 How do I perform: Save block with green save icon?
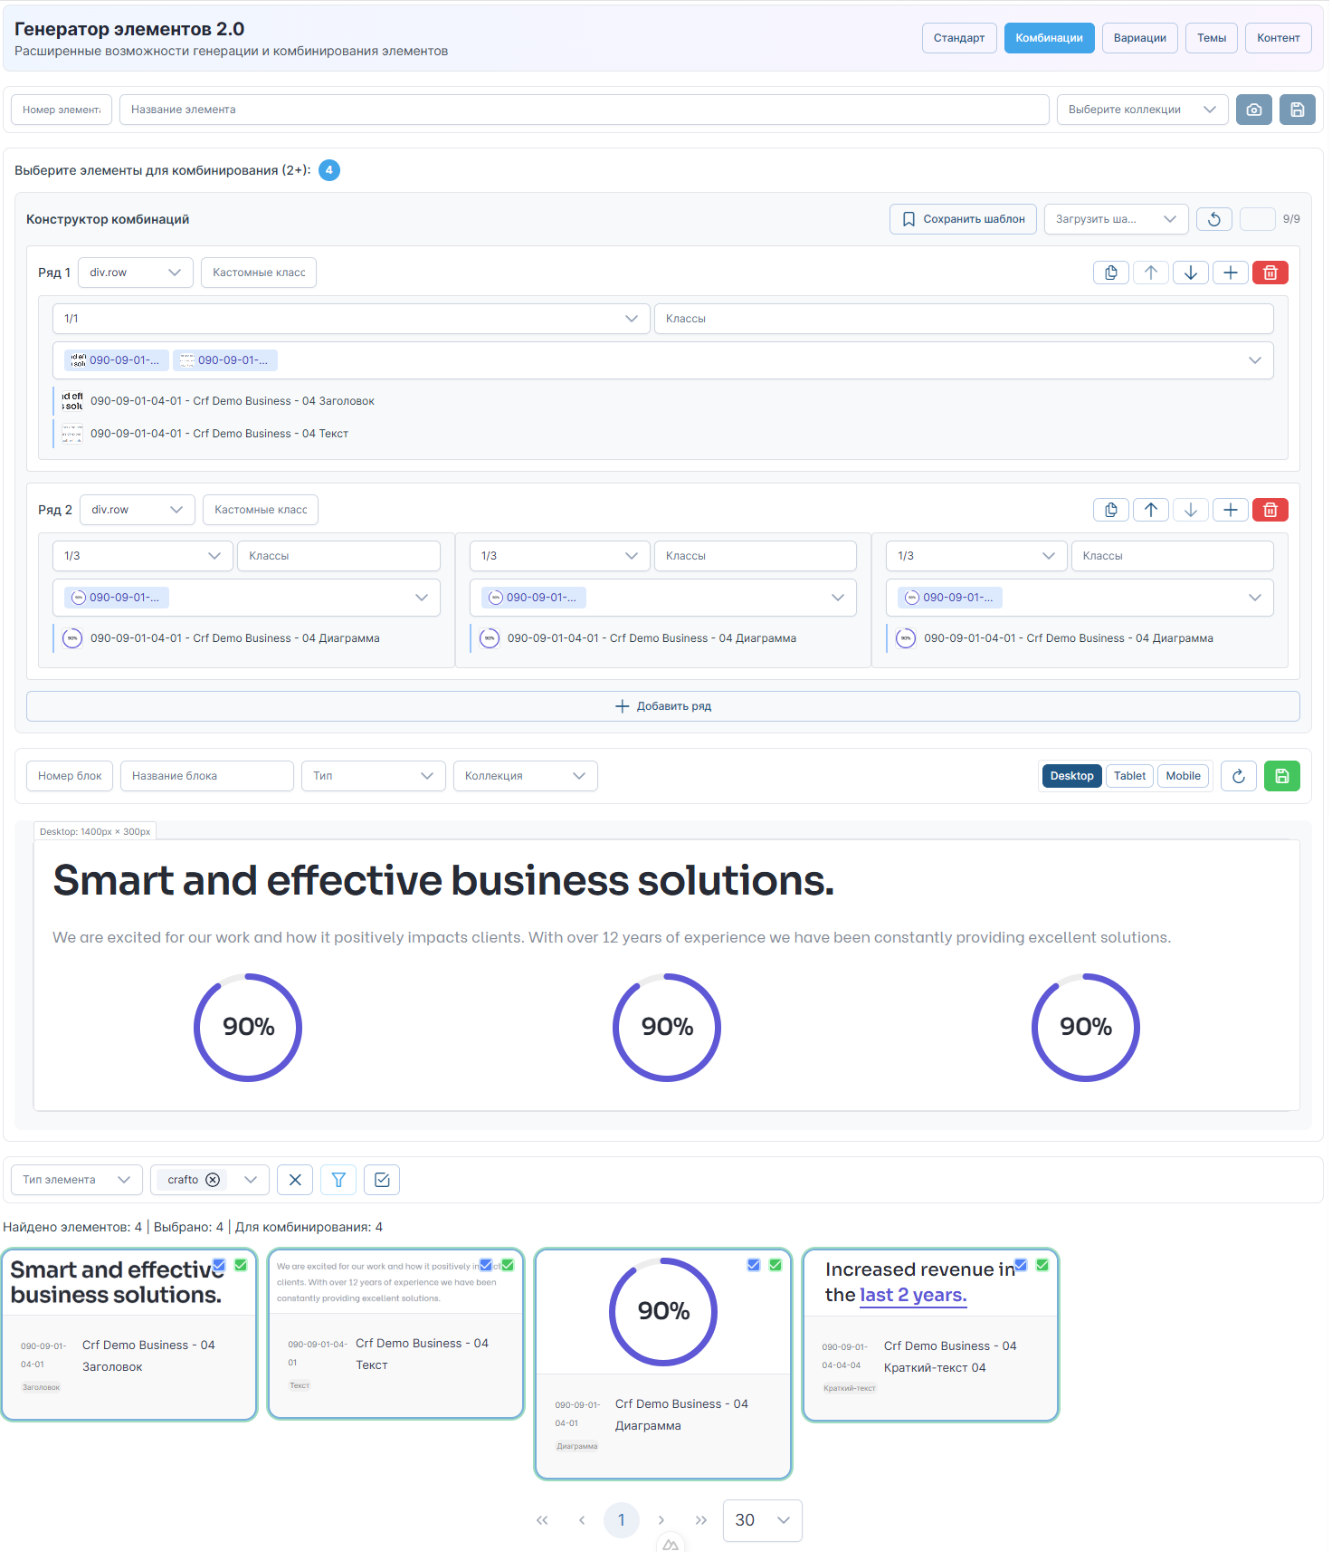(1282, 776)
